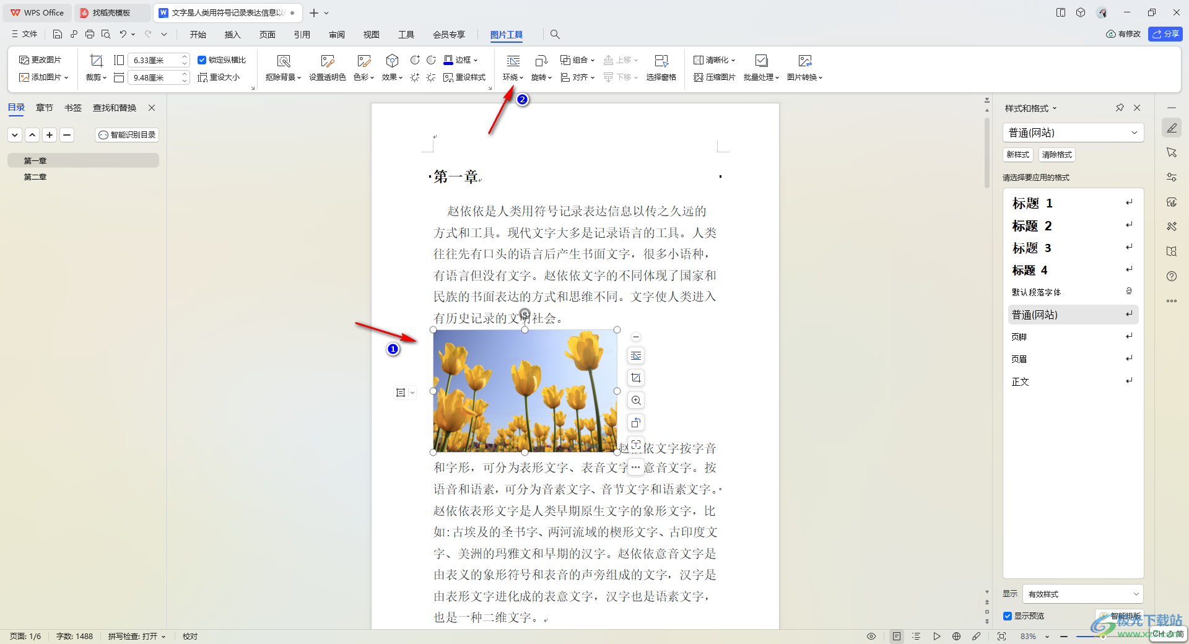Click the print icon in quick access bar
The height and width of the screenshot is (644, 1189).
click(90, 34)
